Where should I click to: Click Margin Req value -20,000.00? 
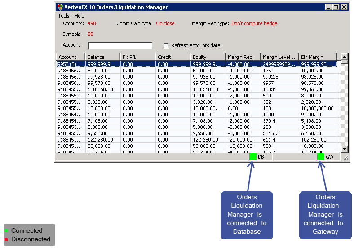(240, 140)
